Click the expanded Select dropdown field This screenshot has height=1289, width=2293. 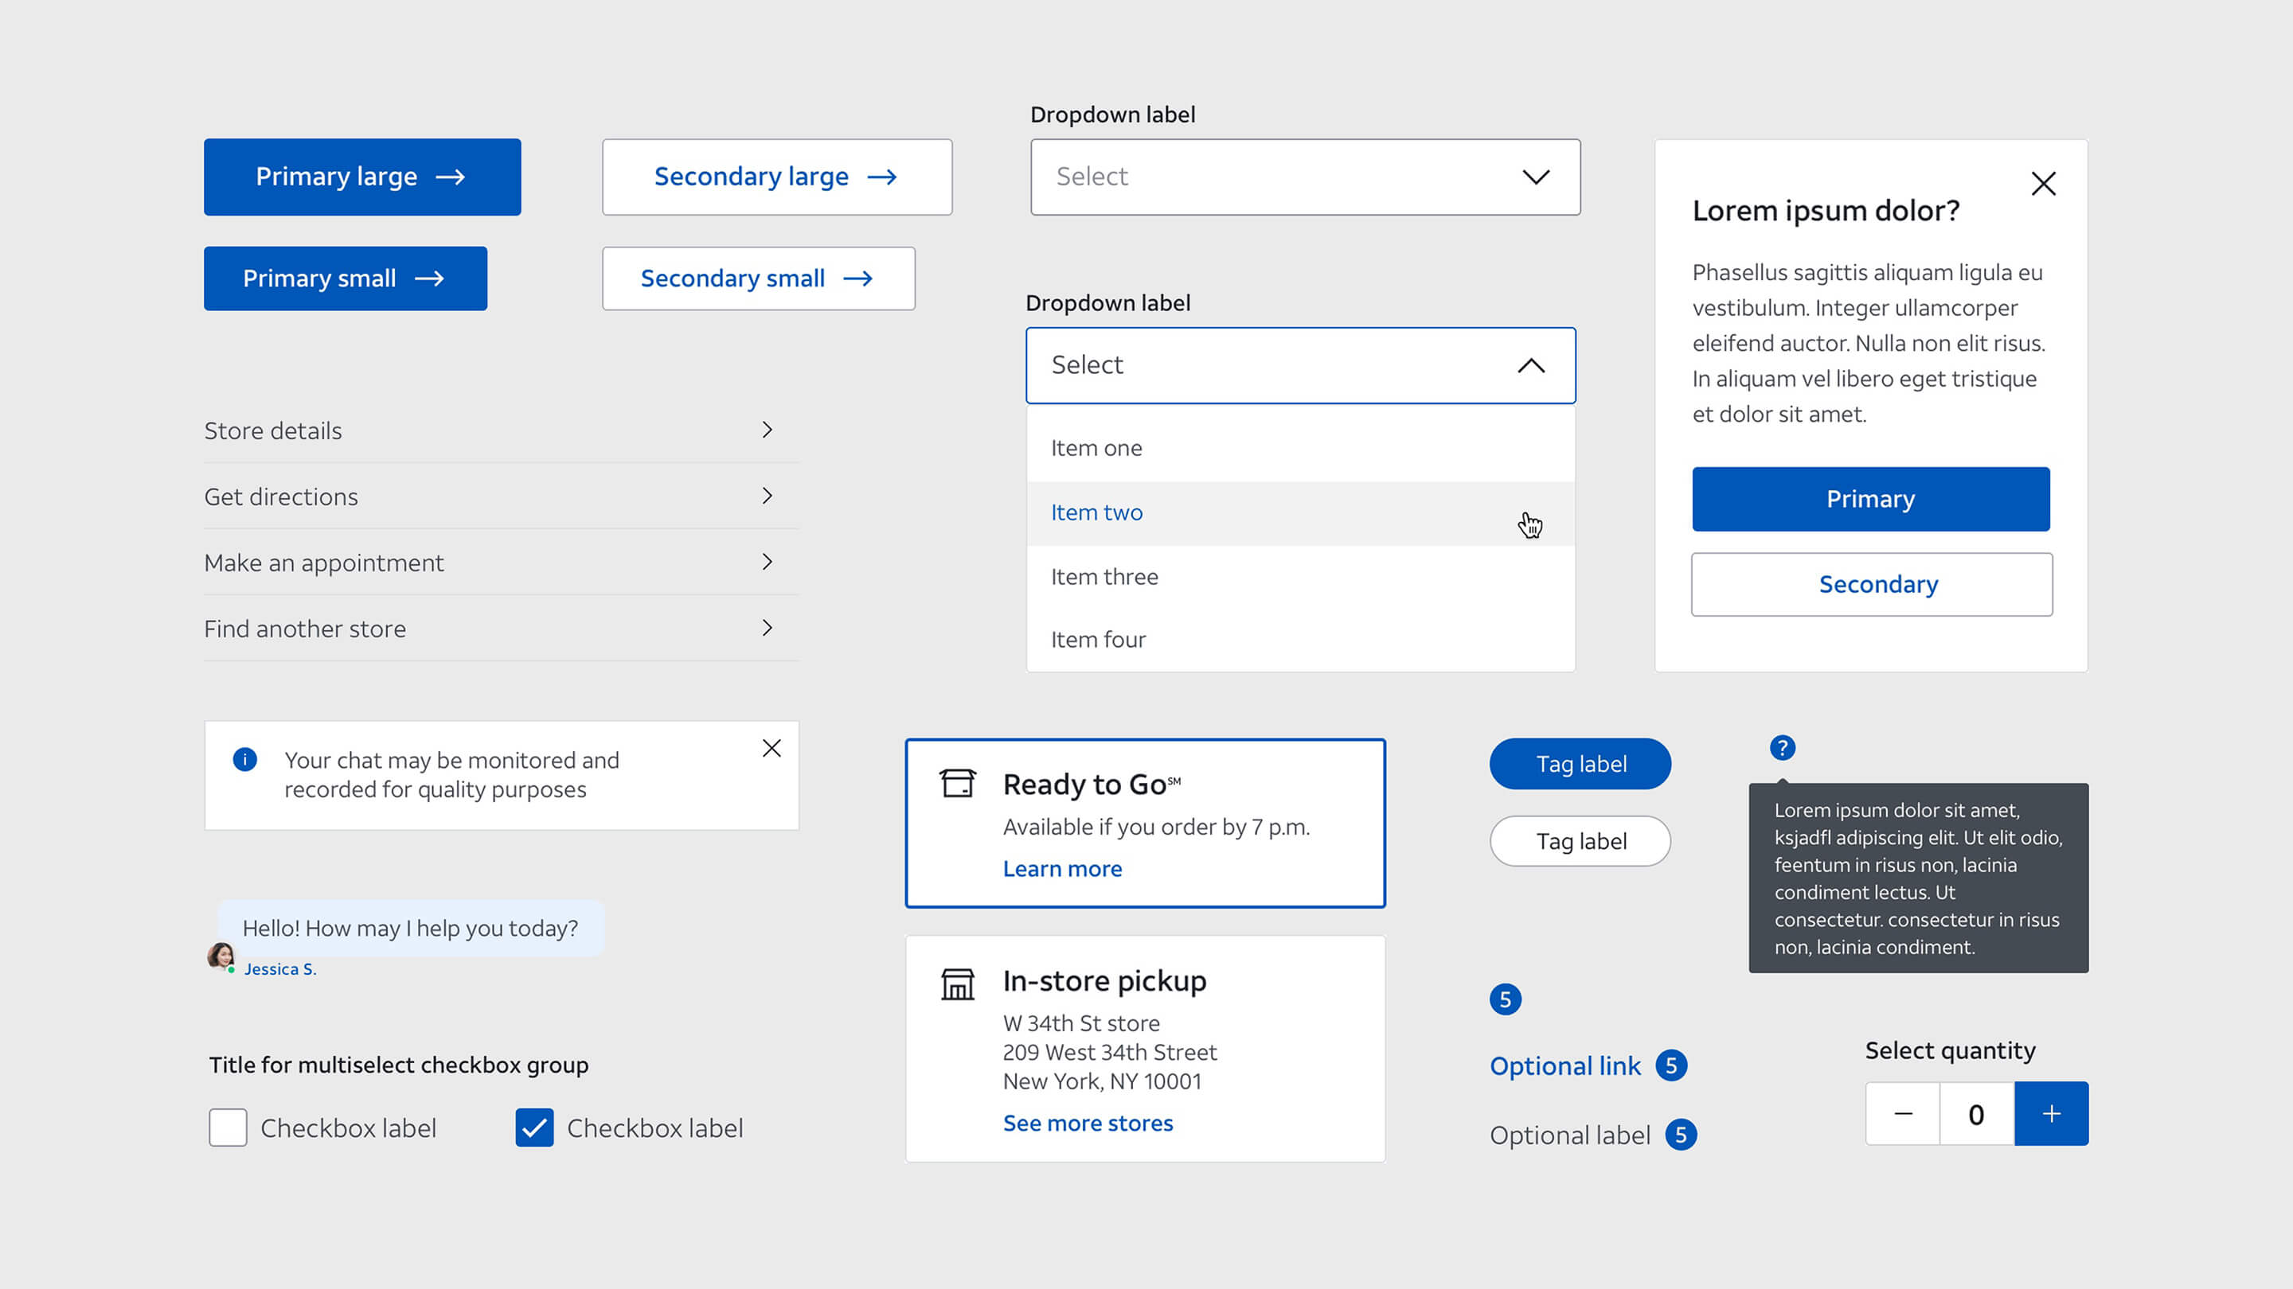tap(1300, 366)
